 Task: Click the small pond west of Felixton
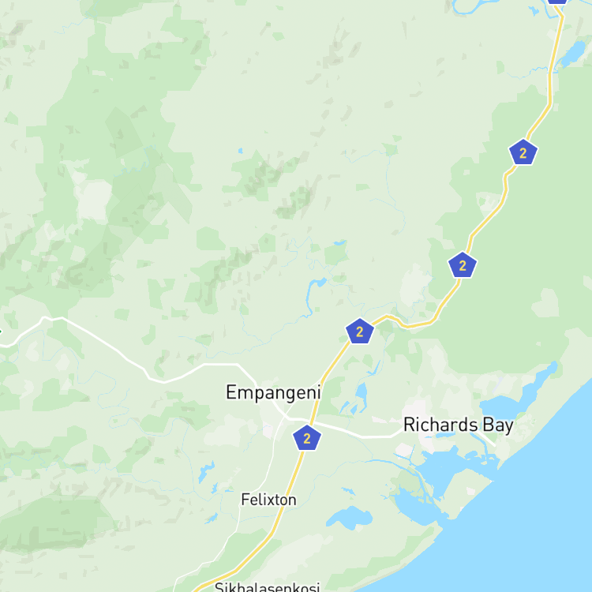click(206, 472)
